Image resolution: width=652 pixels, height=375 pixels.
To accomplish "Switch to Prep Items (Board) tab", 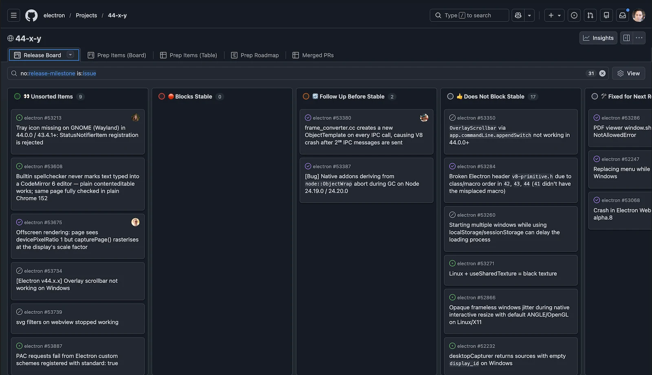I will pyautogui.click(x=117, y=55).
